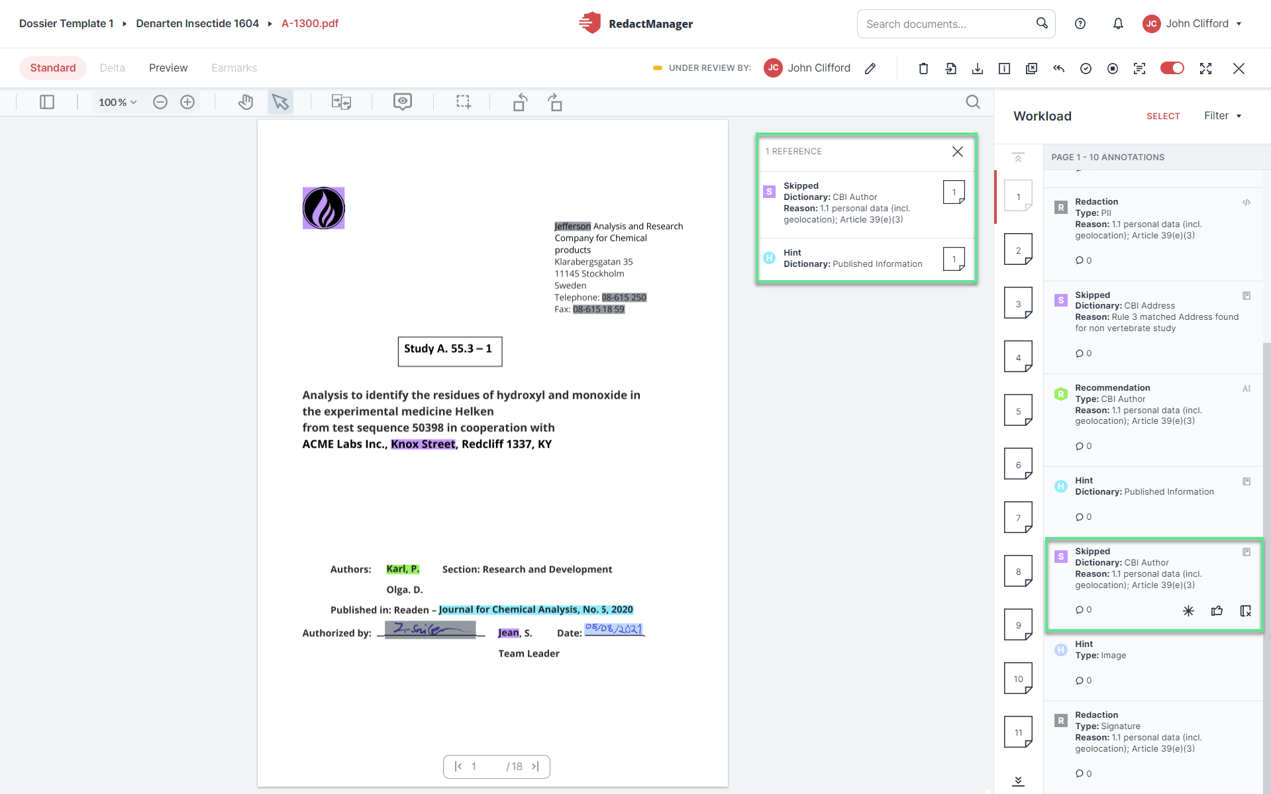This screenshot has height=794, width=1271.
Task: Open the John Clifford user menu
Action: pyautogui.click(x=1192, y=24)
